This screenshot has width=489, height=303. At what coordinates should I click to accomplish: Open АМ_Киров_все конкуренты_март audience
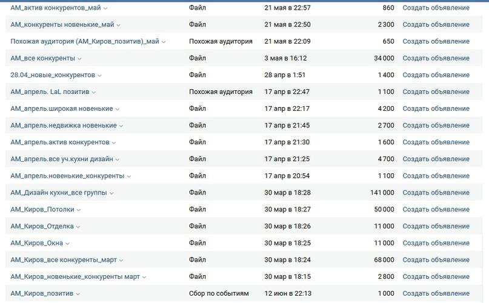point(64,260)
